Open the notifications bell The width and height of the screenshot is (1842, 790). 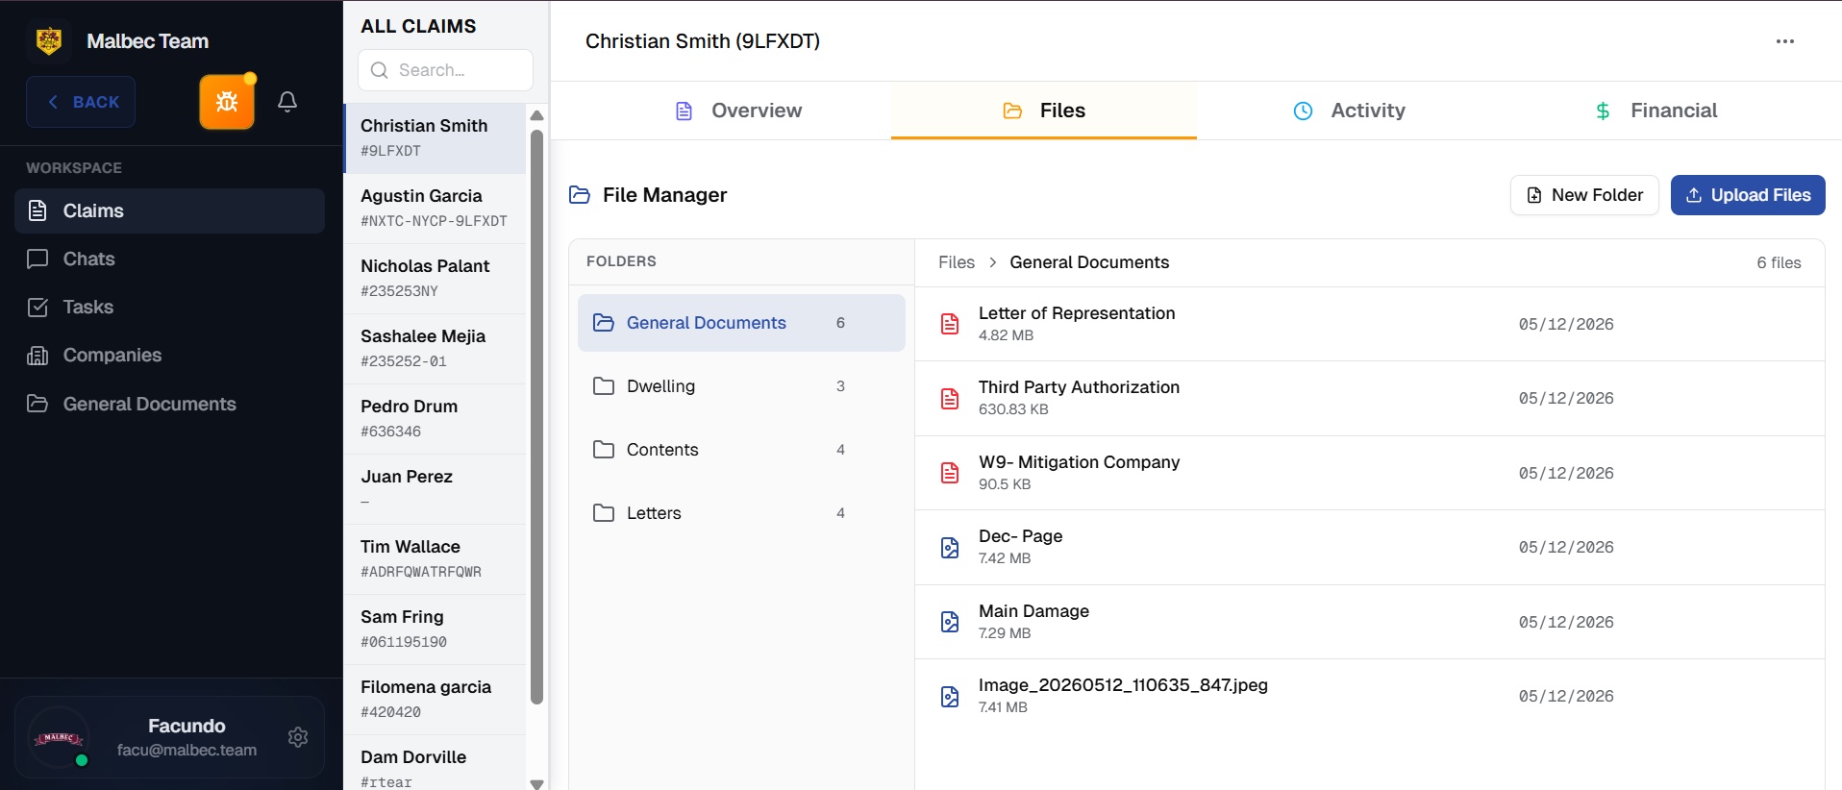(286, 102)
